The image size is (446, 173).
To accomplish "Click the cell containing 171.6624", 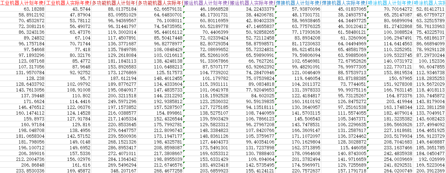I will pyautogui.click(x=23, y=101).
